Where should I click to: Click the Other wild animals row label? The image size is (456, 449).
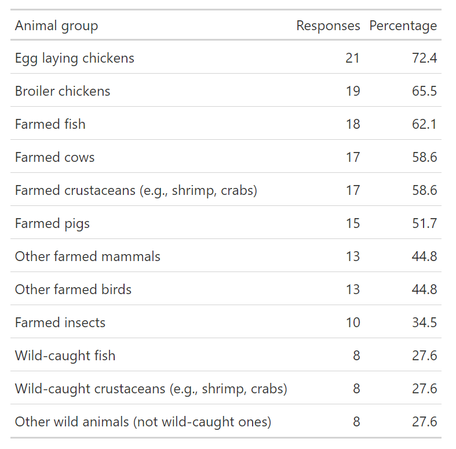(x=143, y=422)
